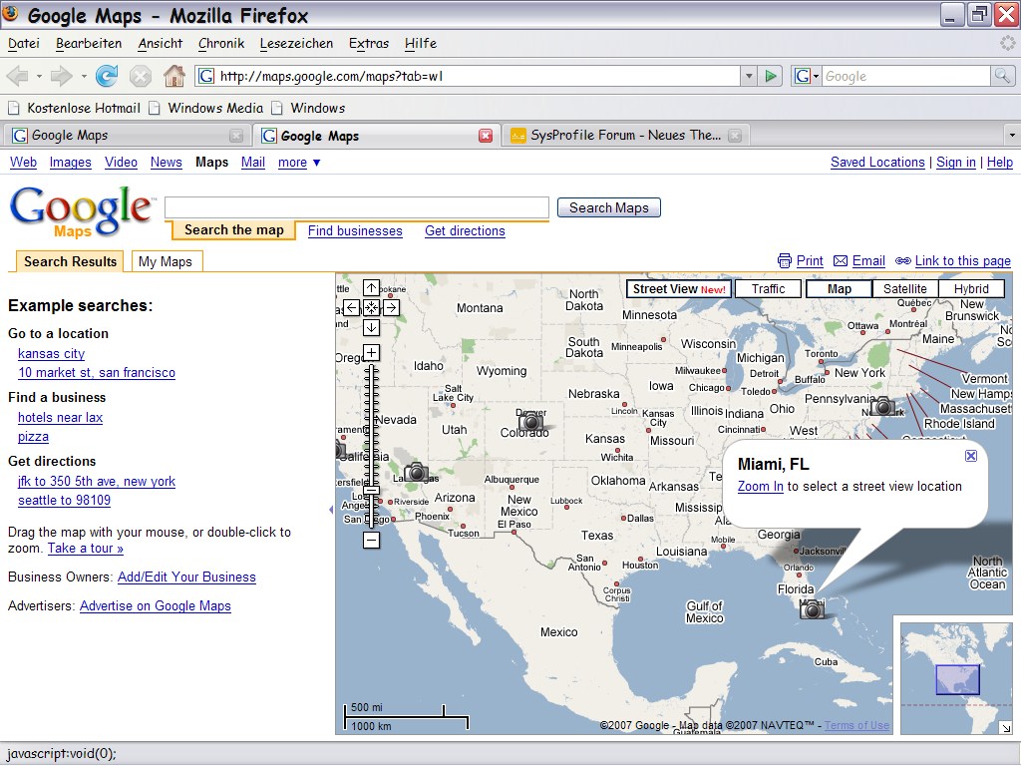This screenshot has height=766, width=1021.
Task: Switch to Hybrid view
Action: (x=971, y=289)
